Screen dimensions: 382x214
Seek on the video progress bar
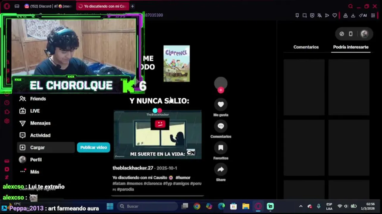pyautogui.click(x=157, y=196)
